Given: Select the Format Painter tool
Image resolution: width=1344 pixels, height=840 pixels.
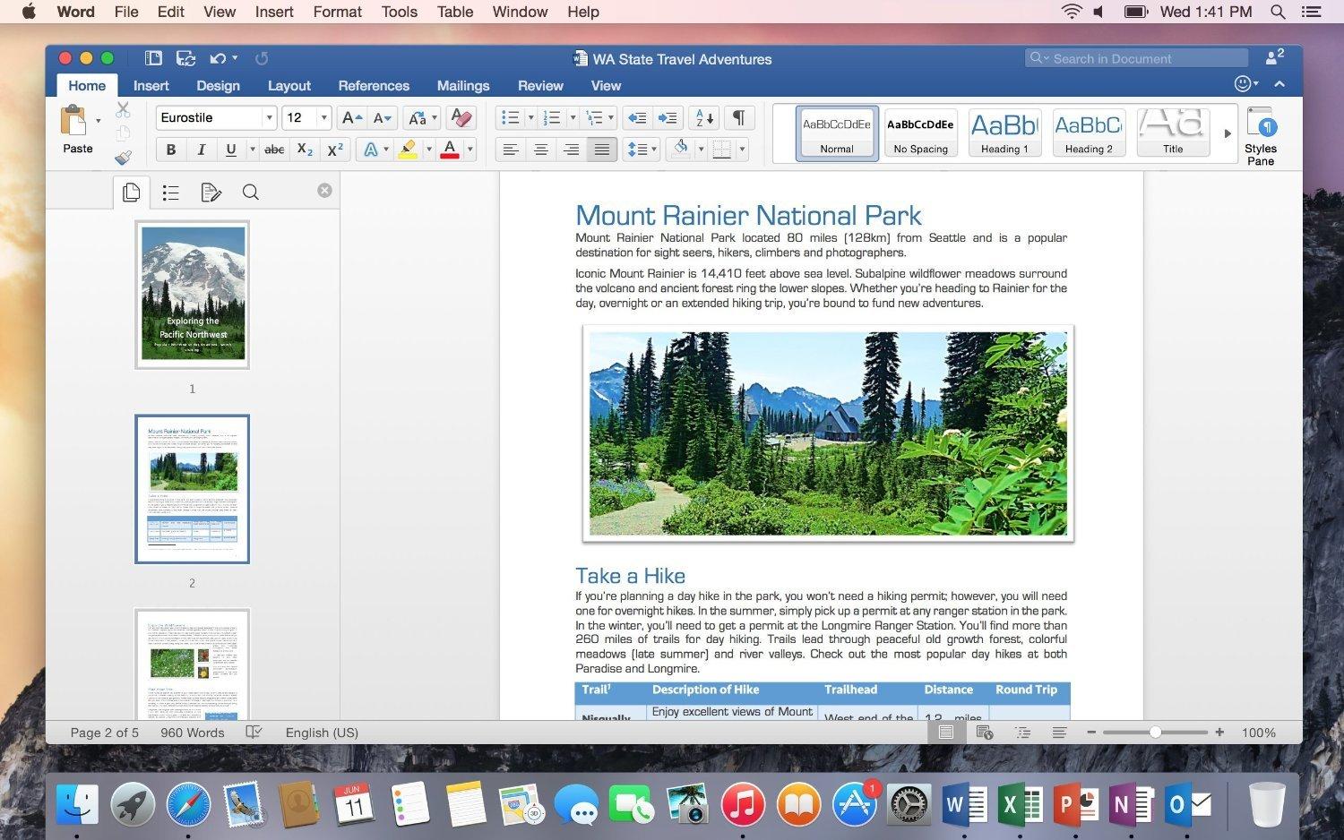Looking at the screenshot, I should 123,158.
